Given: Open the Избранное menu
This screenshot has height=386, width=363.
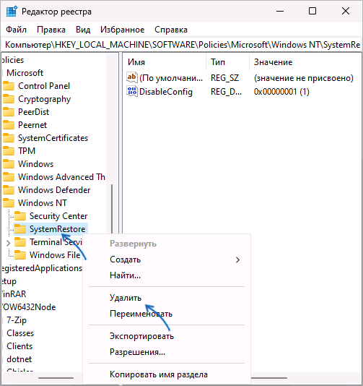Looking at the screenshot, I should (x=122, y=30).
